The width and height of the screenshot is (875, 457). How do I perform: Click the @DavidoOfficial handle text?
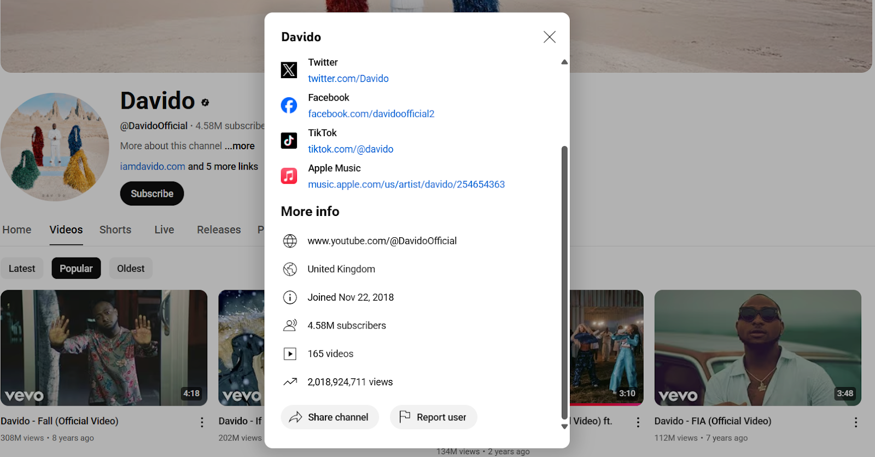(x=154, y=126)
